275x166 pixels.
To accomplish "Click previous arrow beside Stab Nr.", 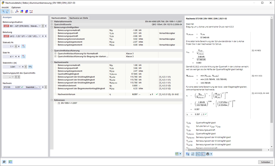I will pos(16,57).
